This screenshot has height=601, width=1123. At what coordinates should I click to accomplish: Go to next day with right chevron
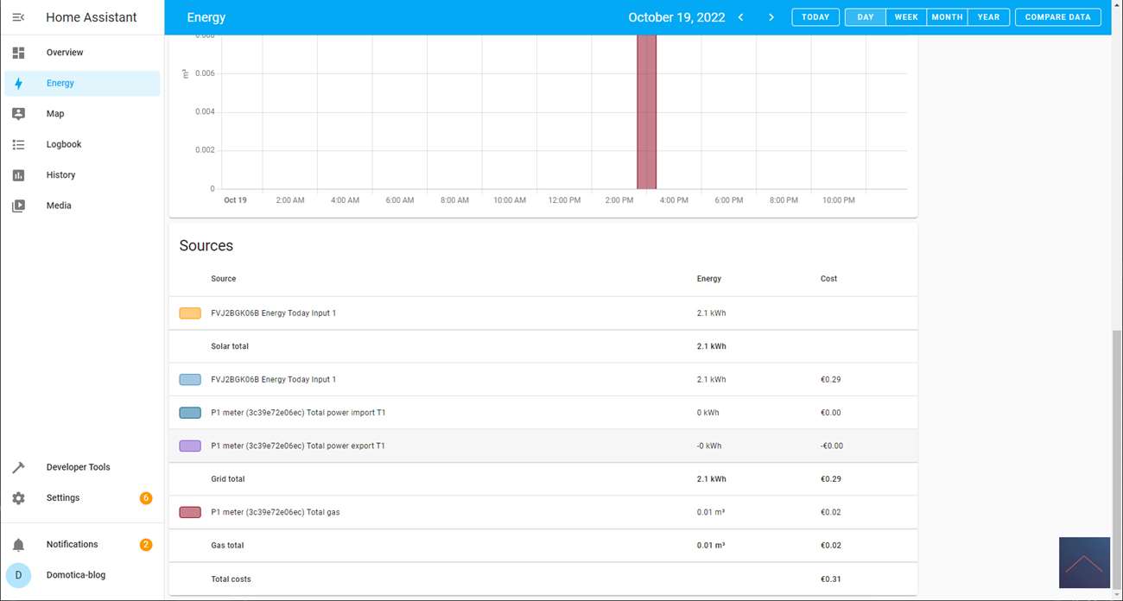(771, 17)
